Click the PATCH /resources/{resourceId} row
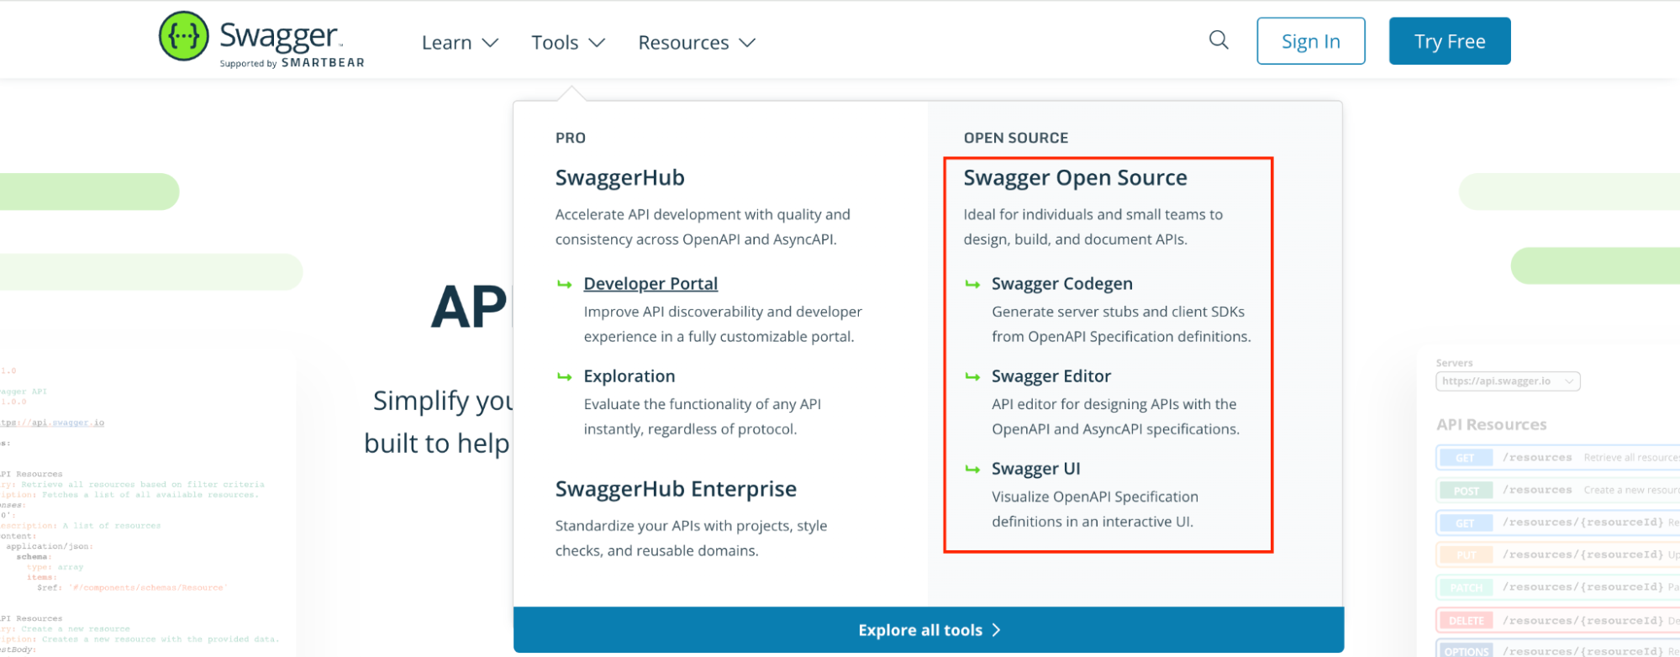The width and height of the screenshot is (1680, 657). pos(1557,587)
